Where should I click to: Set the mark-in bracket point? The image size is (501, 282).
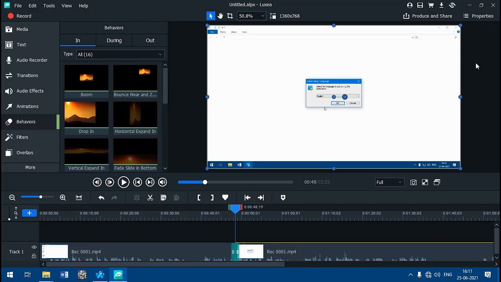(x=199, y=198)
